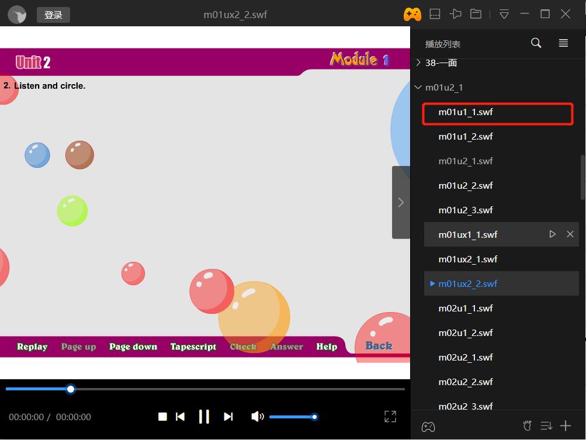Open m01u1_2.swf from playlist
This screenshot has height=440, width=586.
tap(466, 136)
